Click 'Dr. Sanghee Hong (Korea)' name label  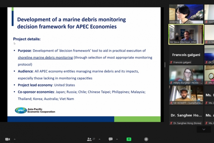click(187, 123)
